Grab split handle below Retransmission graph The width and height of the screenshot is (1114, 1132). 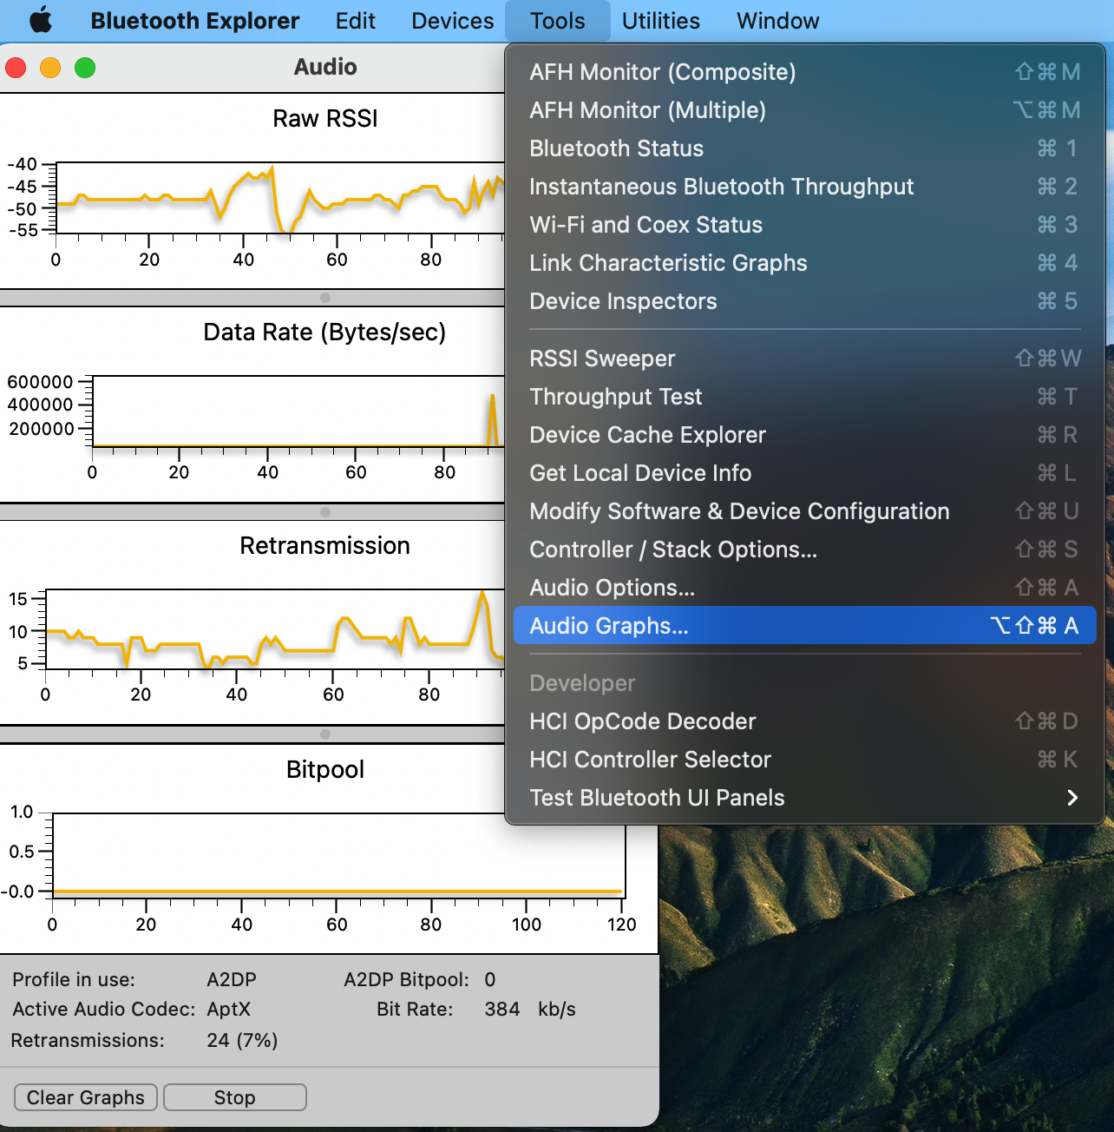click(x=325, y=734)
